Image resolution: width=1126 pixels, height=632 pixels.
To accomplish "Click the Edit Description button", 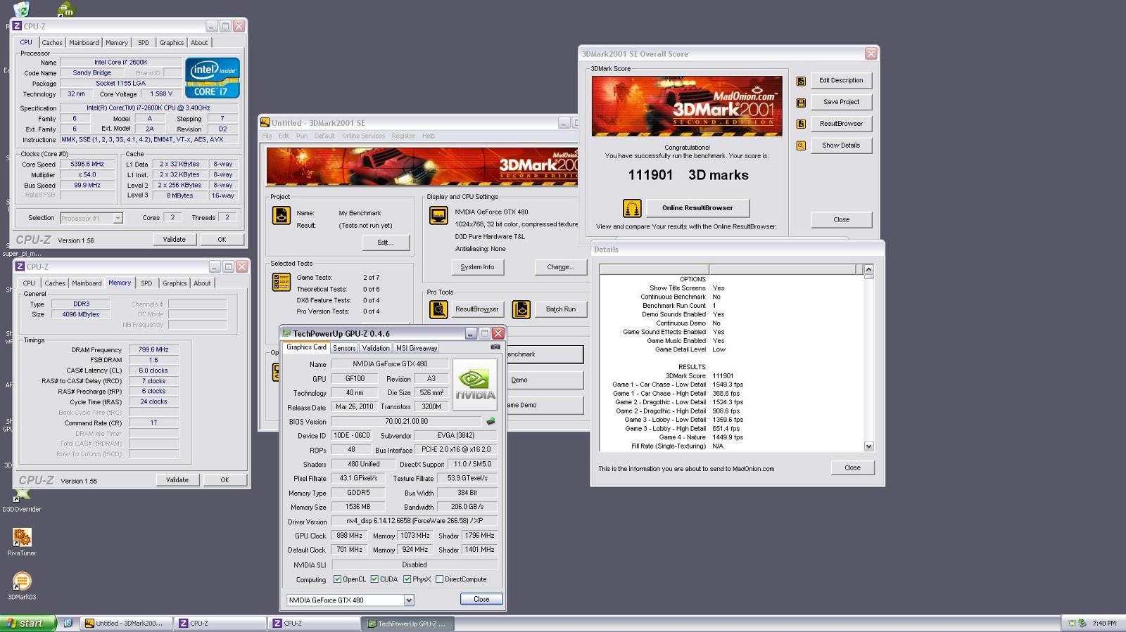I will click(841, 81).
